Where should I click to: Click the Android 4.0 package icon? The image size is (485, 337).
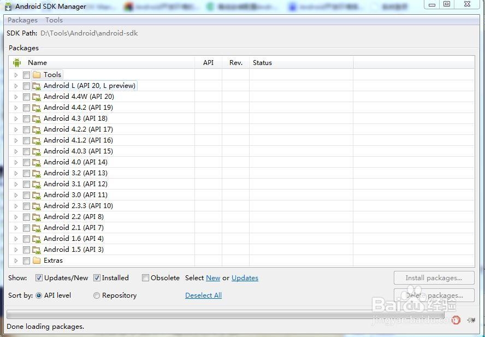click(x=37, y=162)
